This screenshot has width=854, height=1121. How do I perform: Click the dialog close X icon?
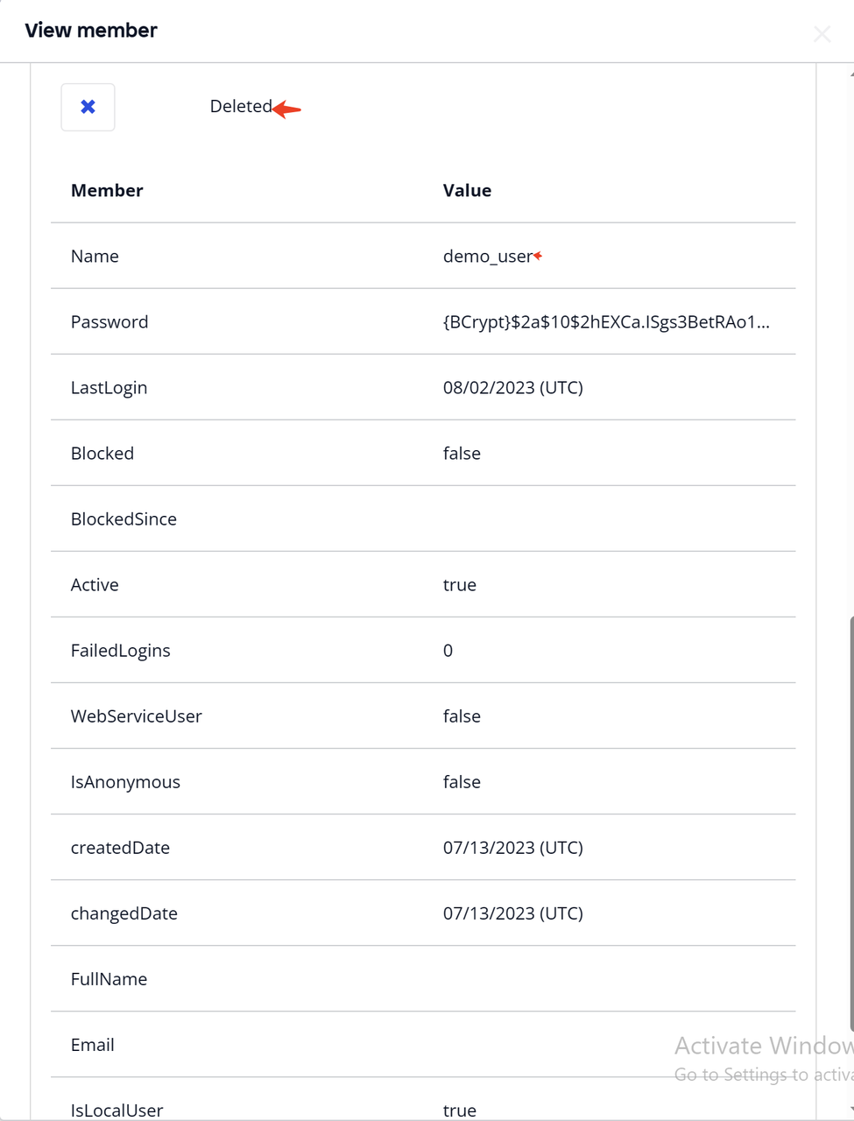[822, 33]
